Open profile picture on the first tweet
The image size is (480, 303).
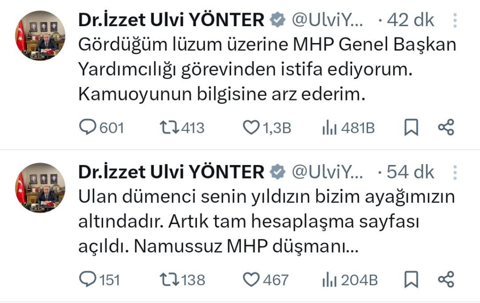41,36
